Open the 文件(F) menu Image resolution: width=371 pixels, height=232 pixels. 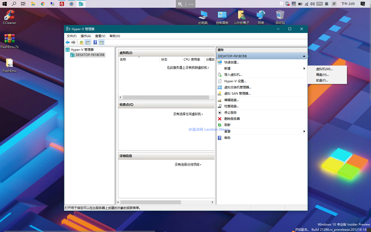tap(71, 36)
